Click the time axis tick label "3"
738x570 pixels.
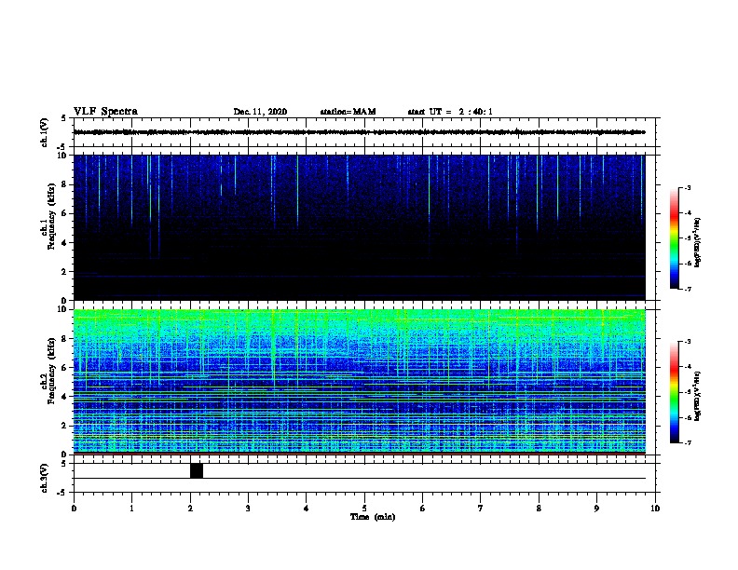point(248,509)
